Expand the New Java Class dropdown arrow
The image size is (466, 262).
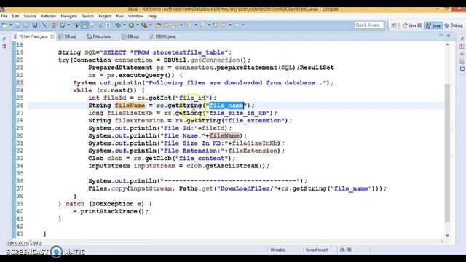(68, 25)
